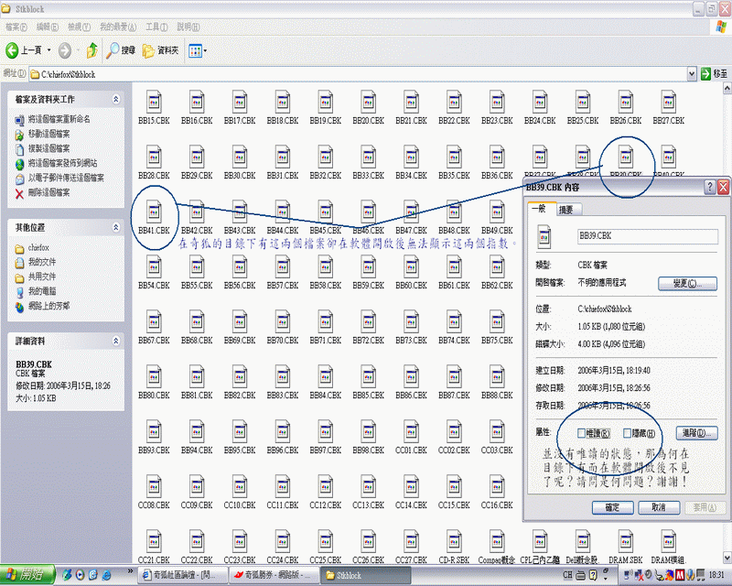732x586 pixels.
Task: Switch to the 摘要 tab in properties
Action: tap(565, 210)
